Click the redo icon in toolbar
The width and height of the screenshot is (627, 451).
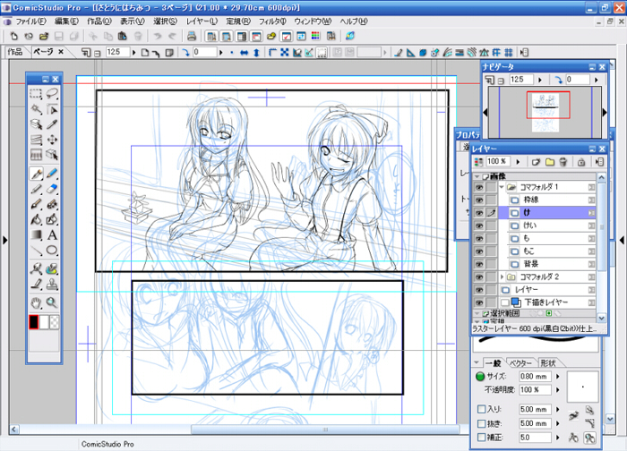172,37
